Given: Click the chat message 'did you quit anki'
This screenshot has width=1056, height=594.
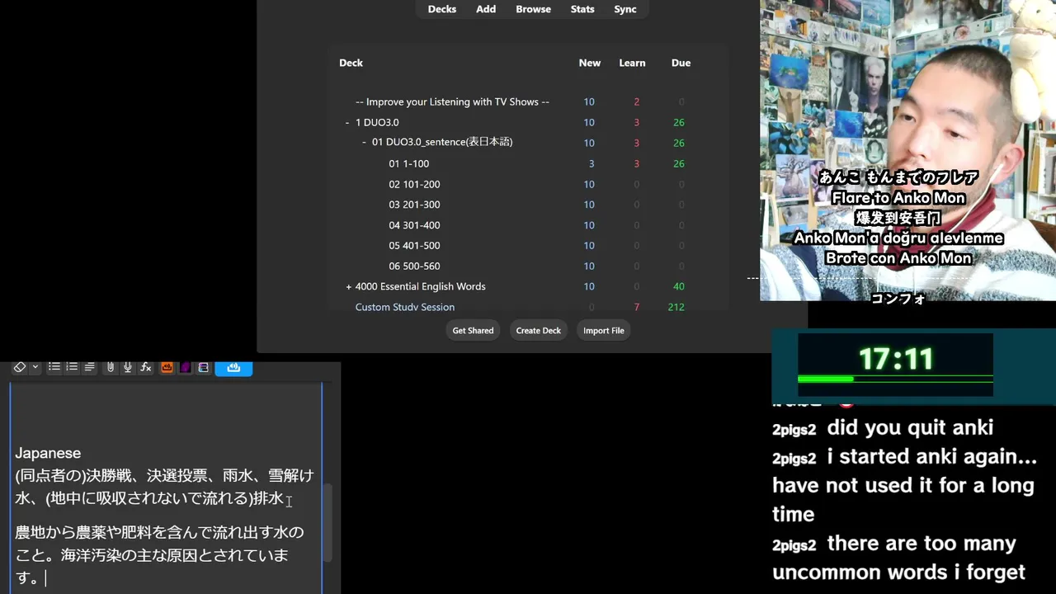Looking at the screenshot, I should point(910,427).
